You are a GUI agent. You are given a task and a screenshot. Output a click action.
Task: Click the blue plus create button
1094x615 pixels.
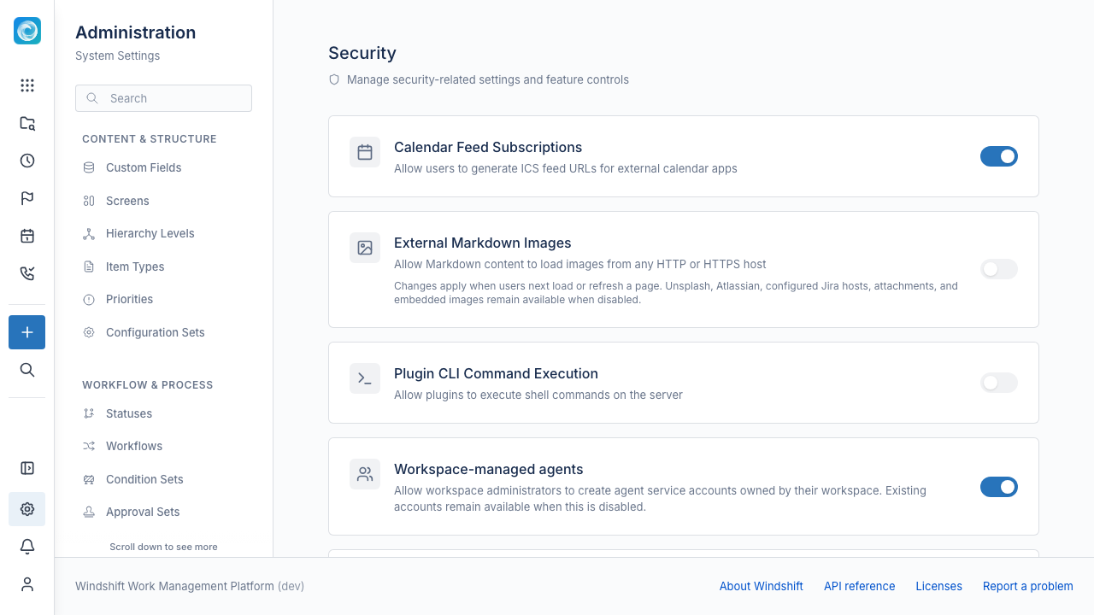point(27,332)
